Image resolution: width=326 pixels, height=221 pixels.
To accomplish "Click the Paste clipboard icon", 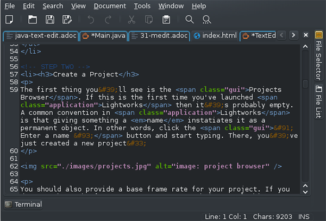I will click(x=166, y=20).
